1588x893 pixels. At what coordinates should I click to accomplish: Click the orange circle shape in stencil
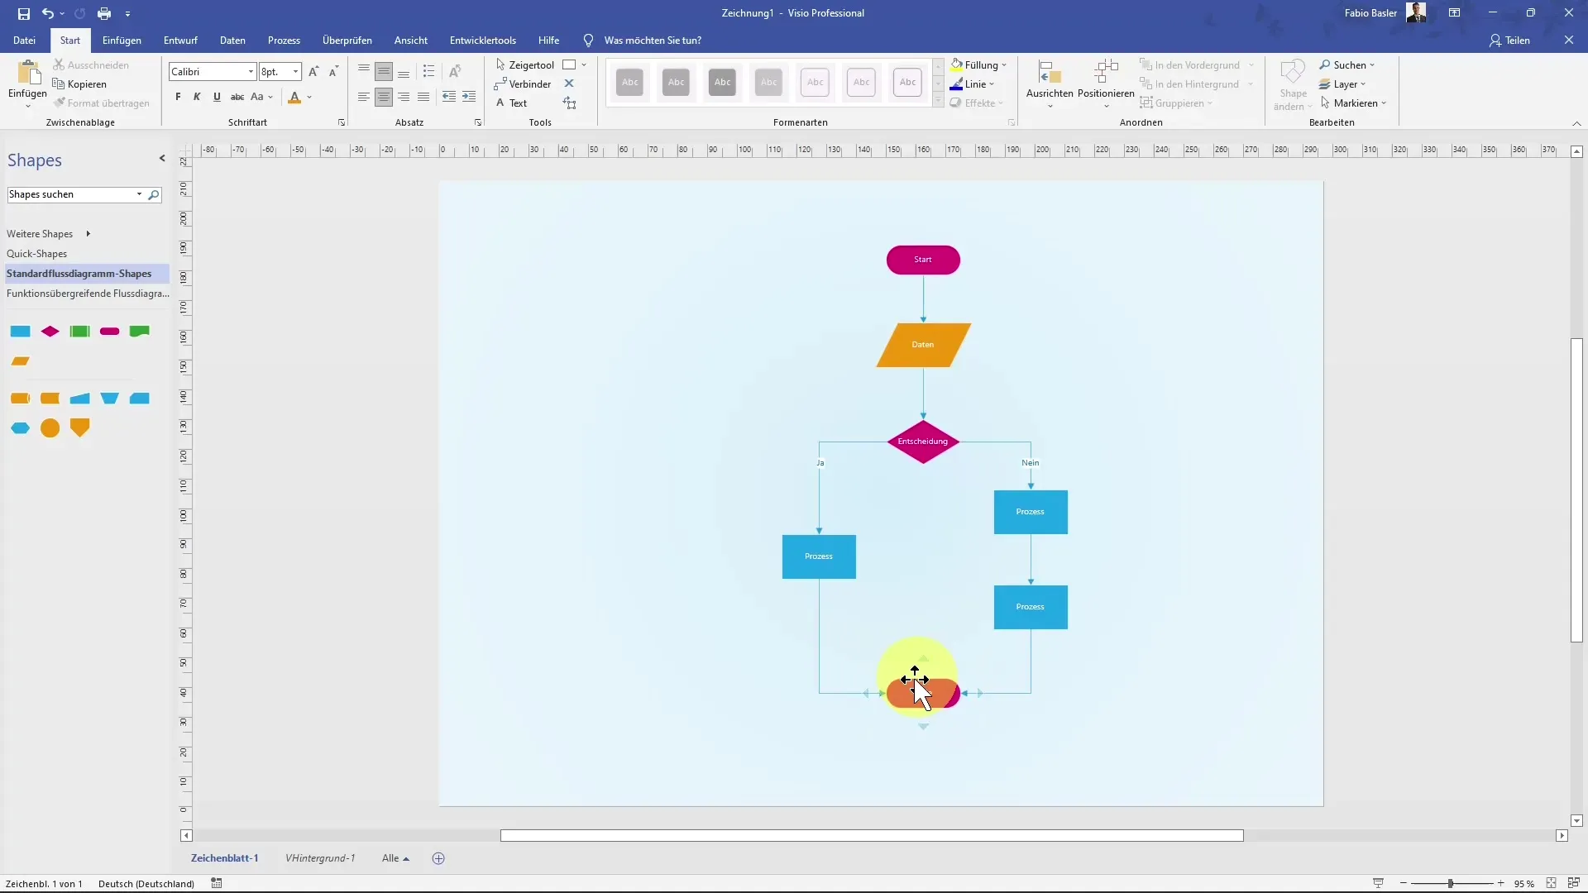point(50,428)
